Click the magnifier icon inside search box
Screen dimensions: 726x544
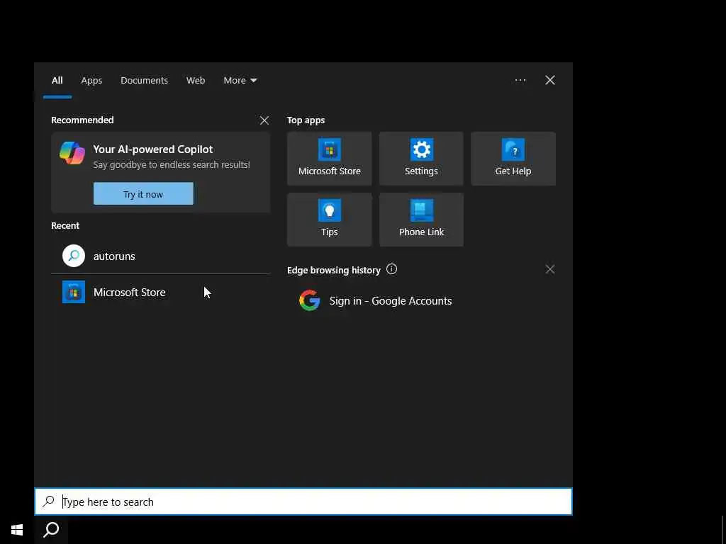49,501
